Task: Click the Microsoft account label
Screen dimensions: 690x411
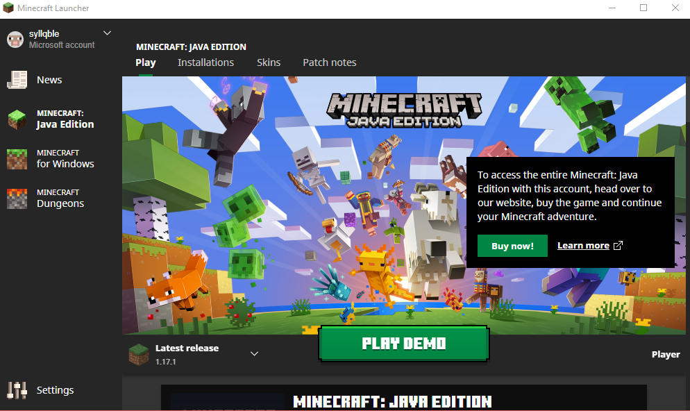Action: (x=62, y=45)
